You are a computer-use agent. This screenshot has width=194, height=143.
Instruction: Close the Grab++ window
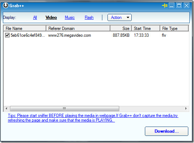[x=187, y=6]
